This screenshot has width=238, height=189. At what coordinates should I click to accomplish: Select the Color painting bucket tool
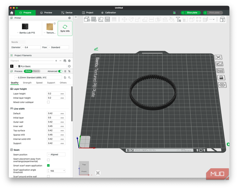(172, 19)
